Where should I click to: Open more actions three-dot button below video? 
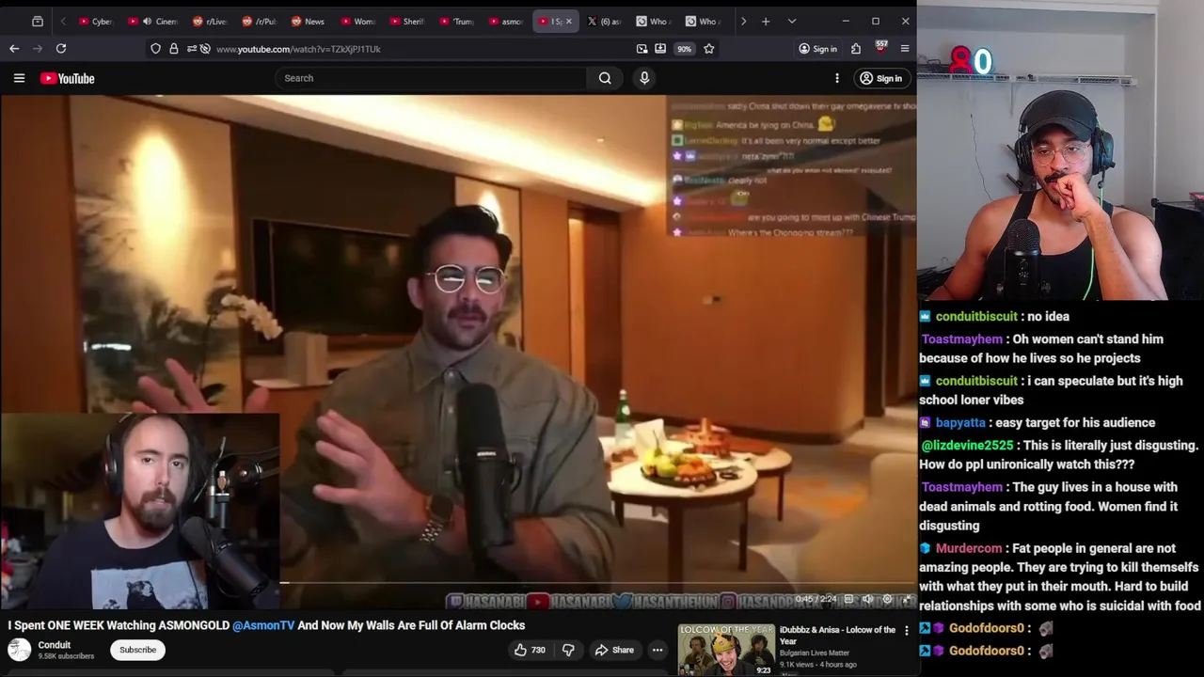(x=657, y=650)
